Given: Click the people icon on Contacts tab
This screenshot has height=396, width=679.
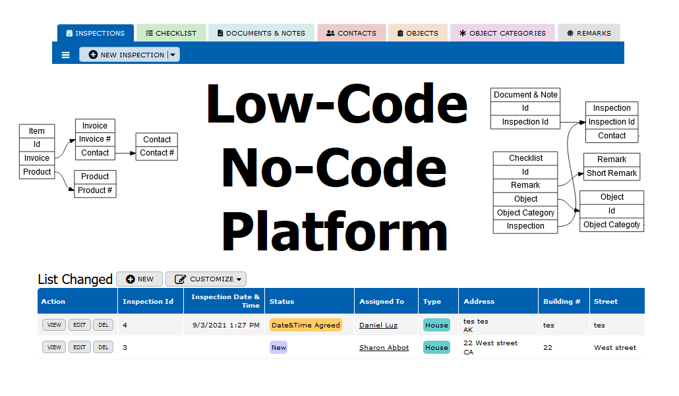Looking at the screenshot, I should pyautogui.click(x=330, y=32).
